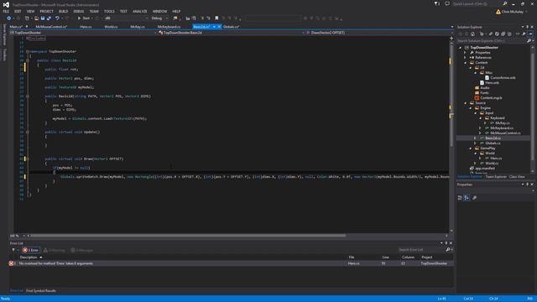Click the Open File toolbar icon

[37, 18]
